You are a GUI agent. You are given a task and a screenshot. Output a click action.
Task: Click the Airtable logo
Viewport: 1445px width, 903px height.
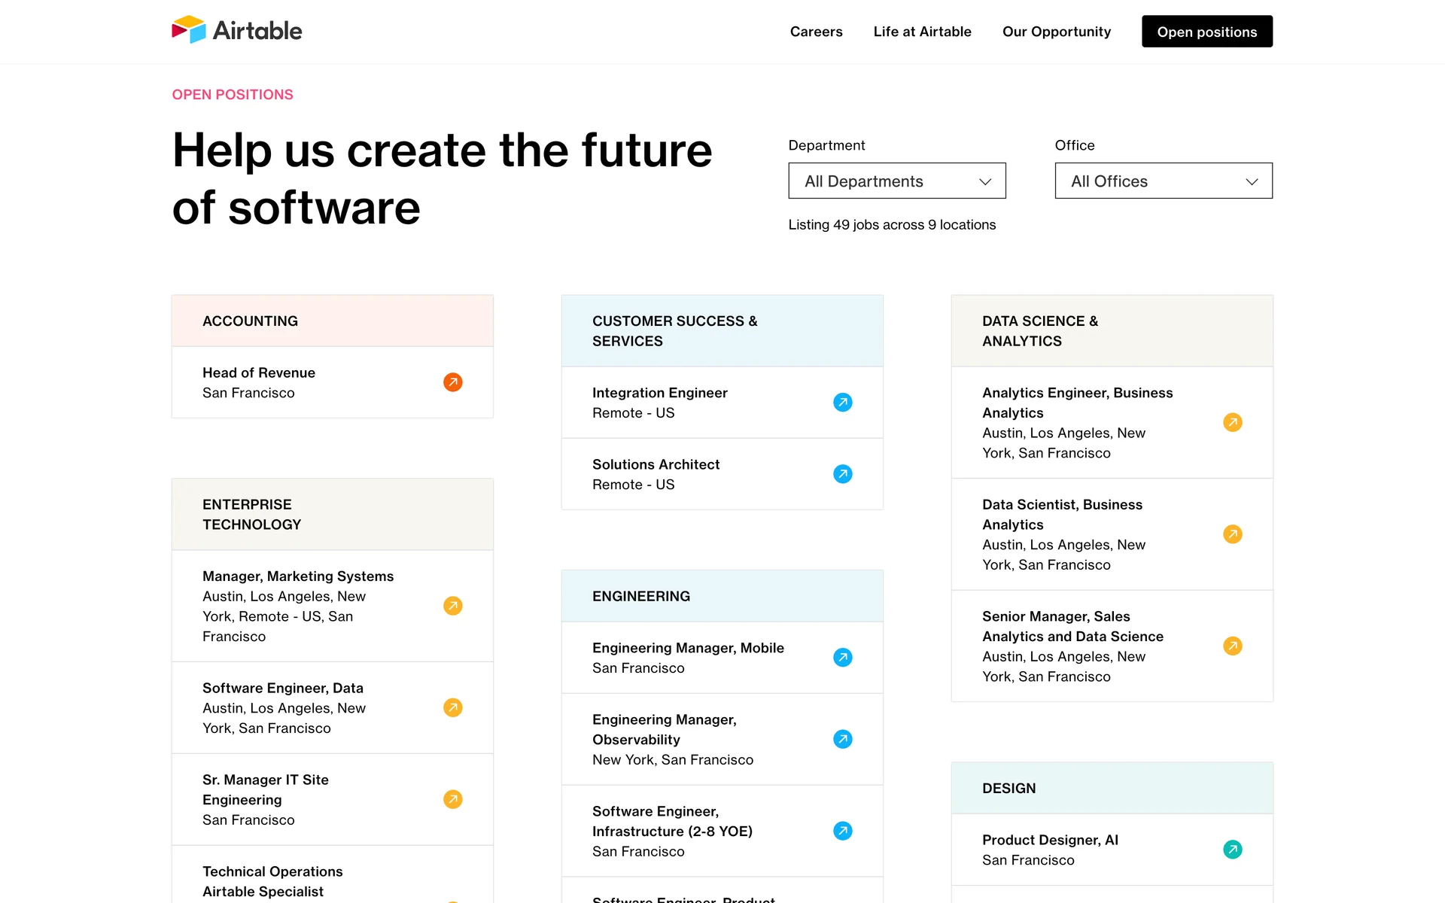[x=236, y=31]
